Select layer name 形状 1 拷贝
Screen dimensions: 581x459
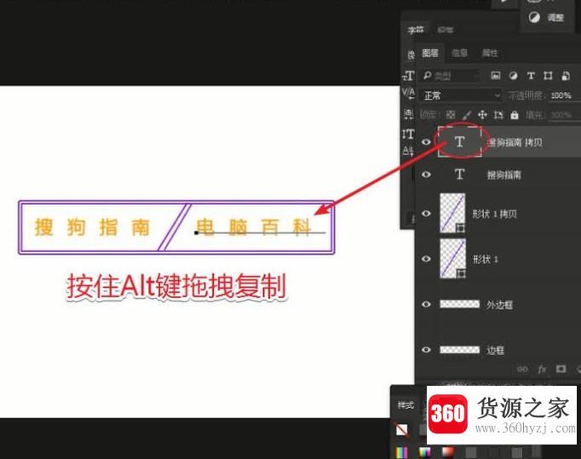tap(495, 214)
